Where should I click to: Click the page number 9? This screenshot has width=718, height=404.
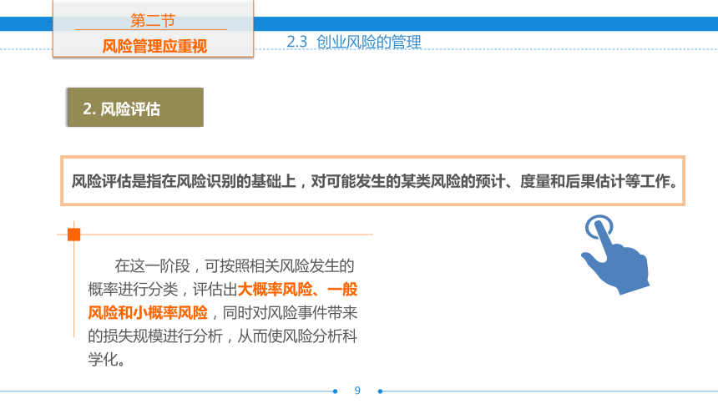[357, 391]
